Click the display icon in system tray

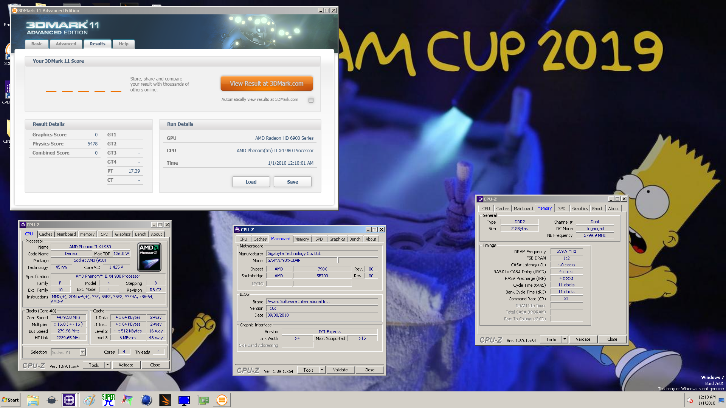pyautogui.click(x=722, y=400)
